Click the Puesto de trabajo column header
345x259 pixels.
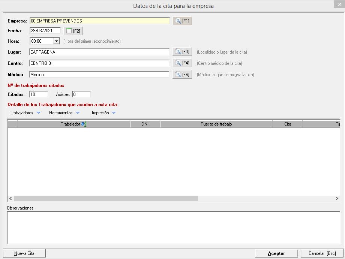point(216,124)
